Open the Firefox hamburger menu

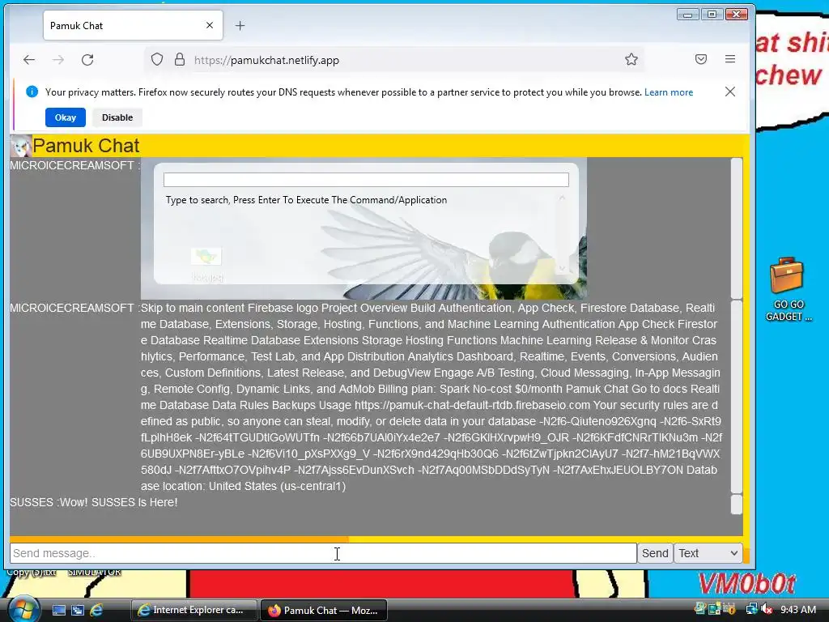point(730,59)
